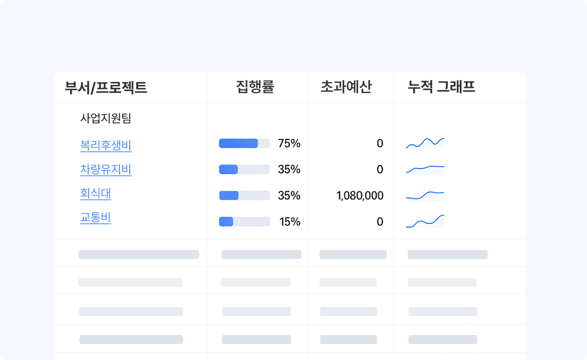Image resolution: width=587 pixels, height=360 pixels.
Task: Click the 부서/프로젝트 column header
Action: [x=106, y=87]
